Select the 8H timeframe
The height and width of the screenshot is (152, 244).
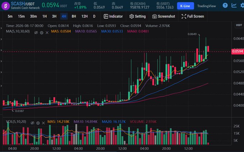[x=74, y=16]
